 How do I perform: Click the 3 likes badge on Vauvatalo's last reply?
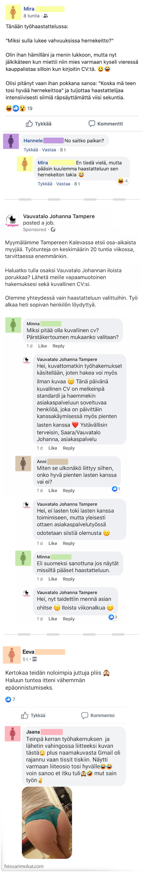point(113,617)
